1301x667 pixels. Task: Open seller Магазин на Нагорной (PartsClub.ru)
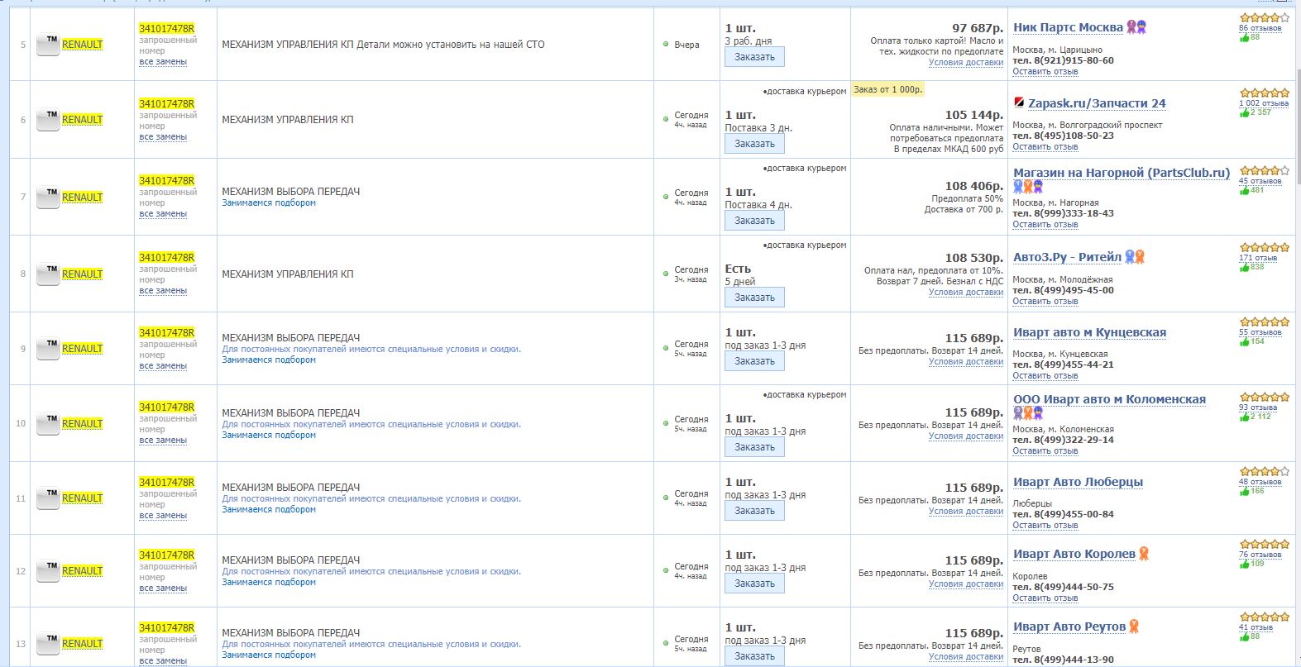1122,173
